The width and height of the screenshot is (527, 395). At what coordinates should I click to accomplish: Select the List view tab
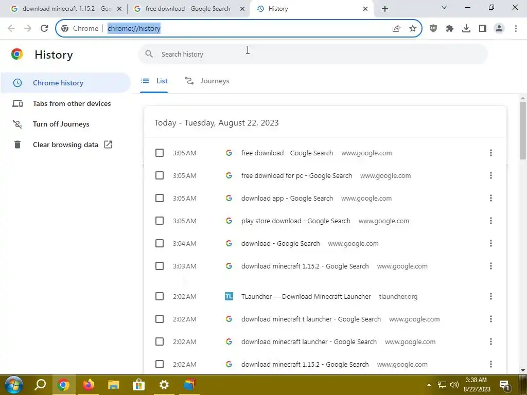(154, 81)
